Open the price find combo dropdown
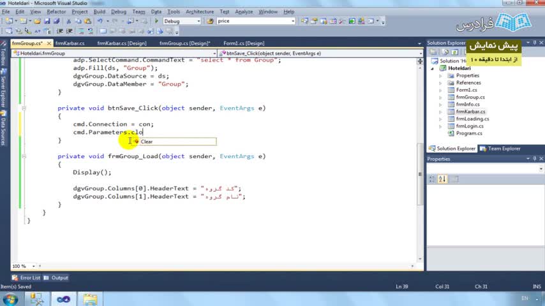The image size is (545, 306). click(x=293, y=21)
